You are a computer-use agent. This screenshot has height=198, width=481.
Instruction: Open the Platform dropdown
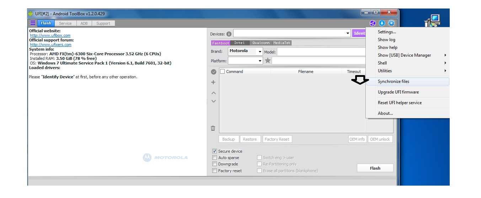(245, 61)
